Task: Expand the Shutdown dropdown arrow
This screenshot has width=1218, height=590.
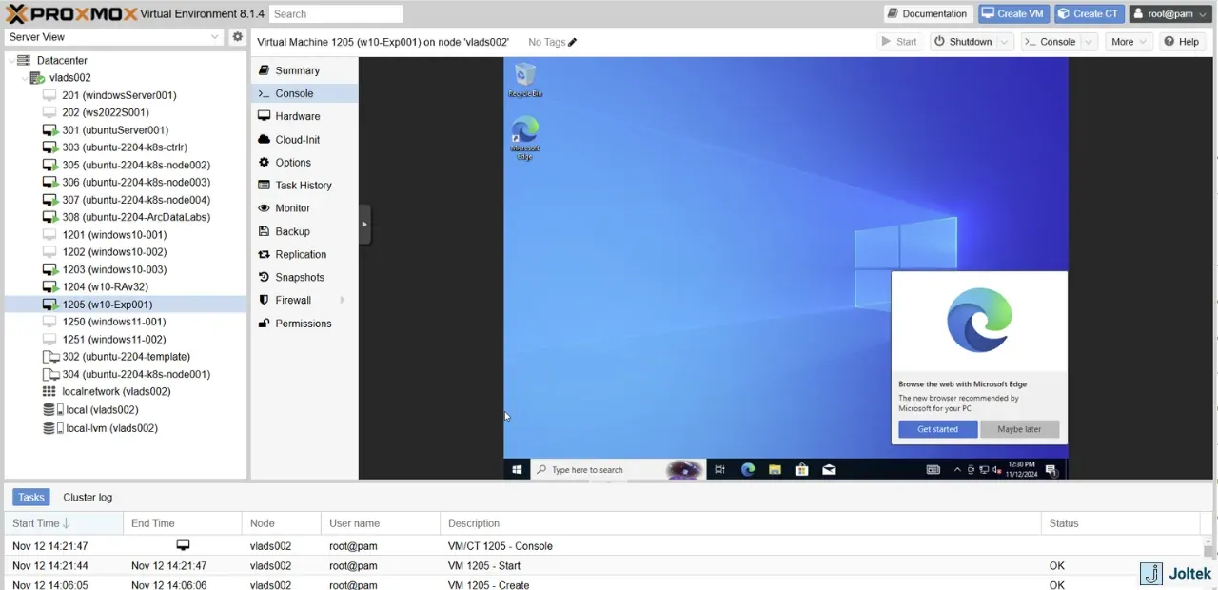Action: tap(1004, 42)
